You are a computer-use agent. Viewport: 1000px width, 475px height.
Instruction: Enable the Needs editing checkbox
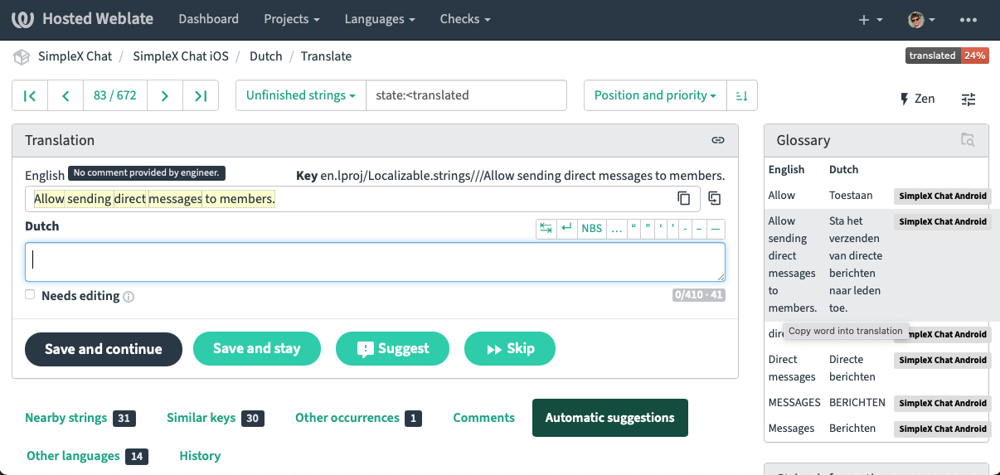tap(30, 295)
